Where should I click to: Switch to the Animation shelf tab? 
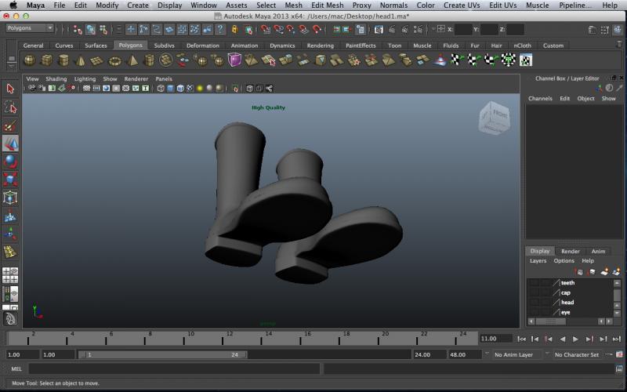coord(244,45)
